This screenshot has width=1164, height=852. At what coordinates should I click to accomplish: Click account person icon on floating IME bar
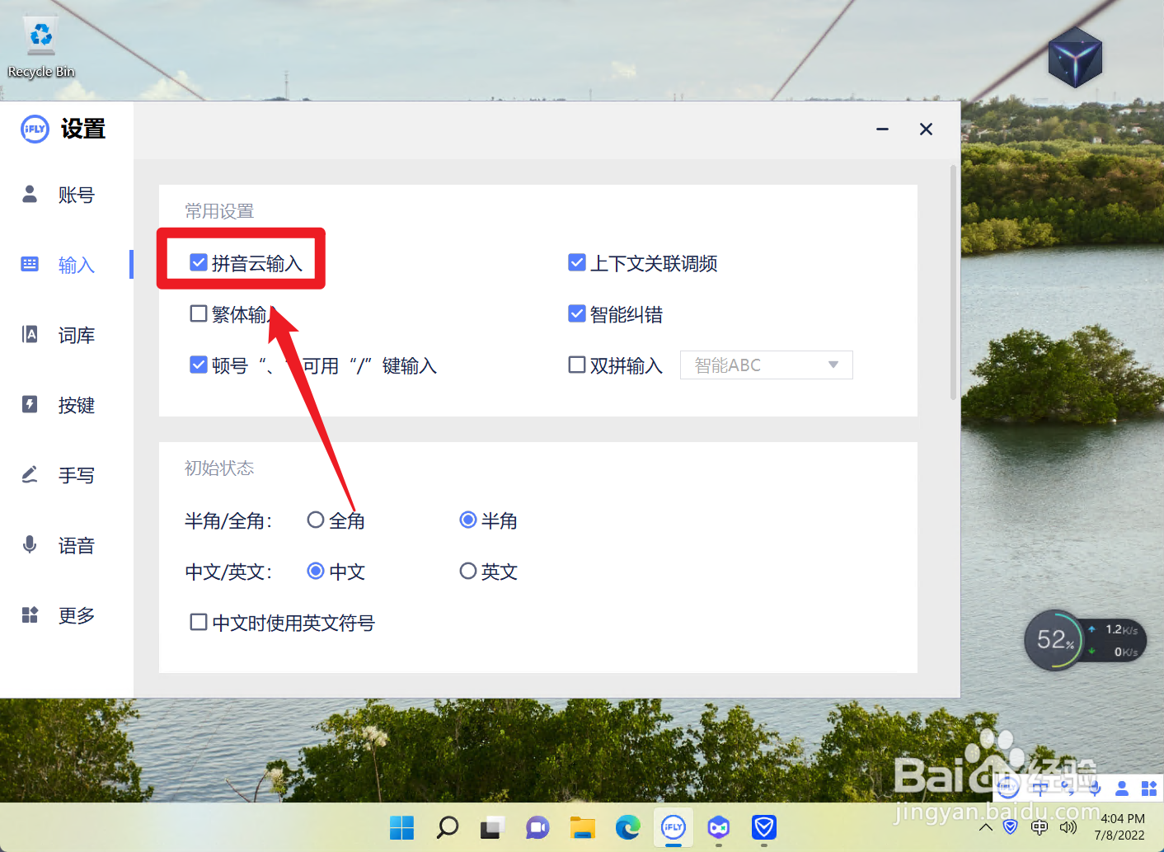(x=1122, y=788)
